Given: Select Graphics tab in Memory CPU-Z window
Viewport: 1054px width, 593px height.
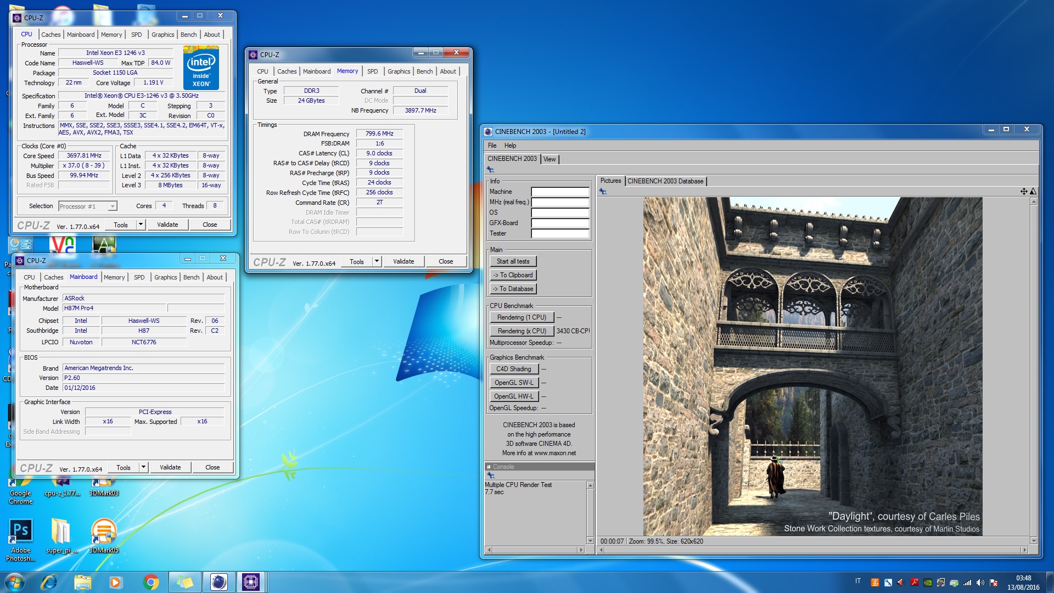Looking at the screenshot, I should (399, 71).
